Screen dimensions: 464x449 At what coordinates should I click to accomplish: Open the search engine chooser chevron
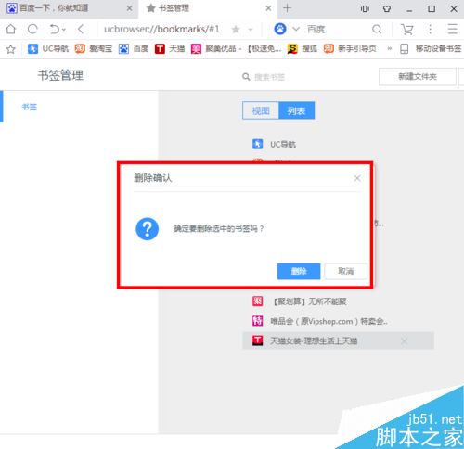[296, 30]
